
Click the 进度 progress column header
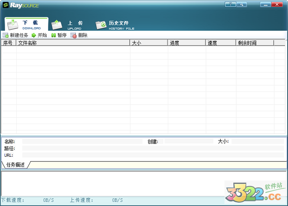(x=186, y=43)
